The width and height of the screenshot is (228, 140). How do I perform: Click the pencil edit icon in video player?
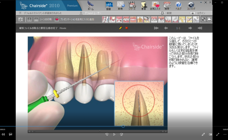tap(203, 135)
